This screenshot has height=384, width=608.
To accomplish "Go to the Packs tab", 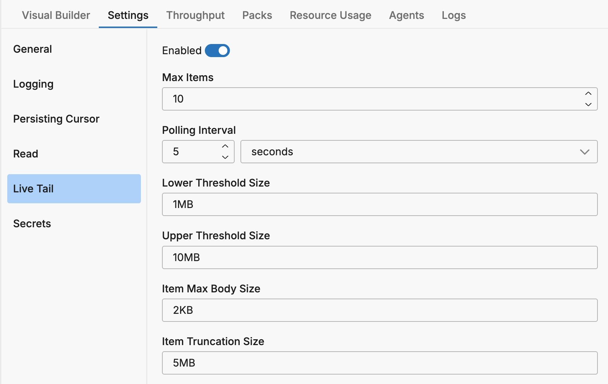I will 257,15.
